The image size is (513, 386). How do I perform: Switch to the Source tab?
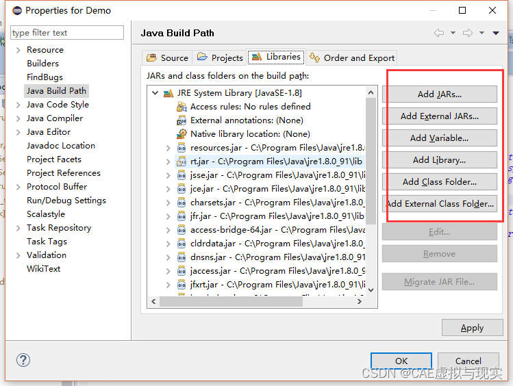click(x=167, y=58)
